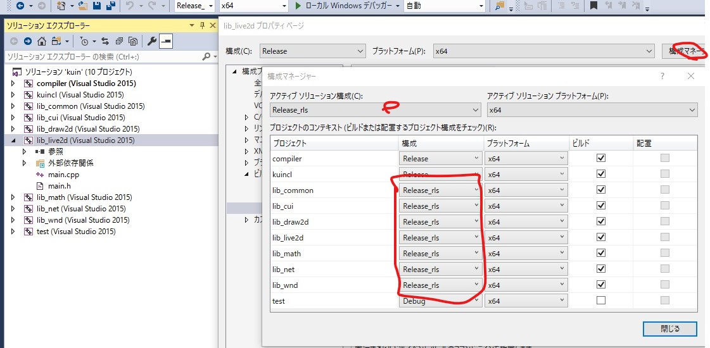Click the uncomment lines toolbar icon

click(575, 6)
